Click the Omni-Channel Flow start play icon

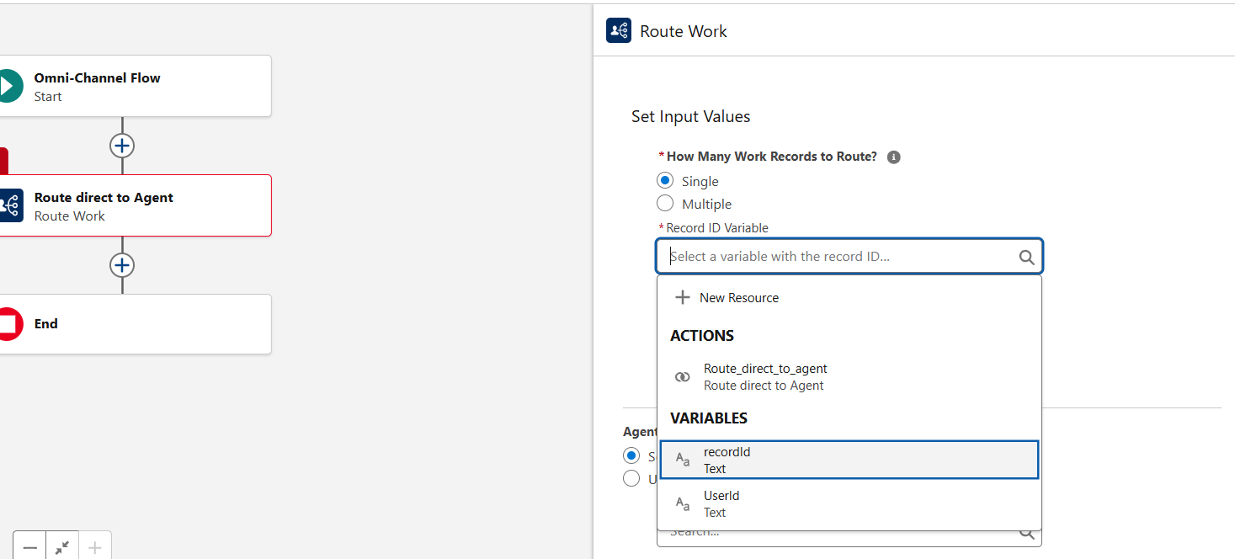point(8,86)
